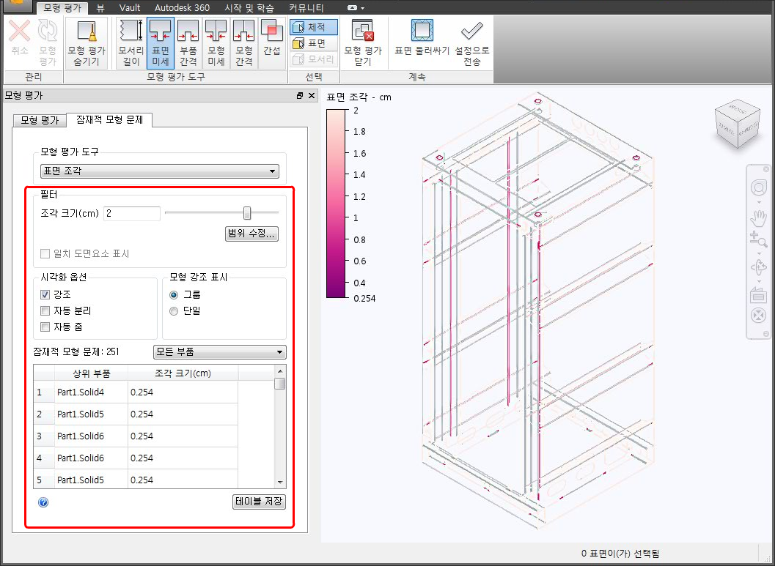
Task: Enable 자동 분리 checkbox
Action: pos(45,311)
